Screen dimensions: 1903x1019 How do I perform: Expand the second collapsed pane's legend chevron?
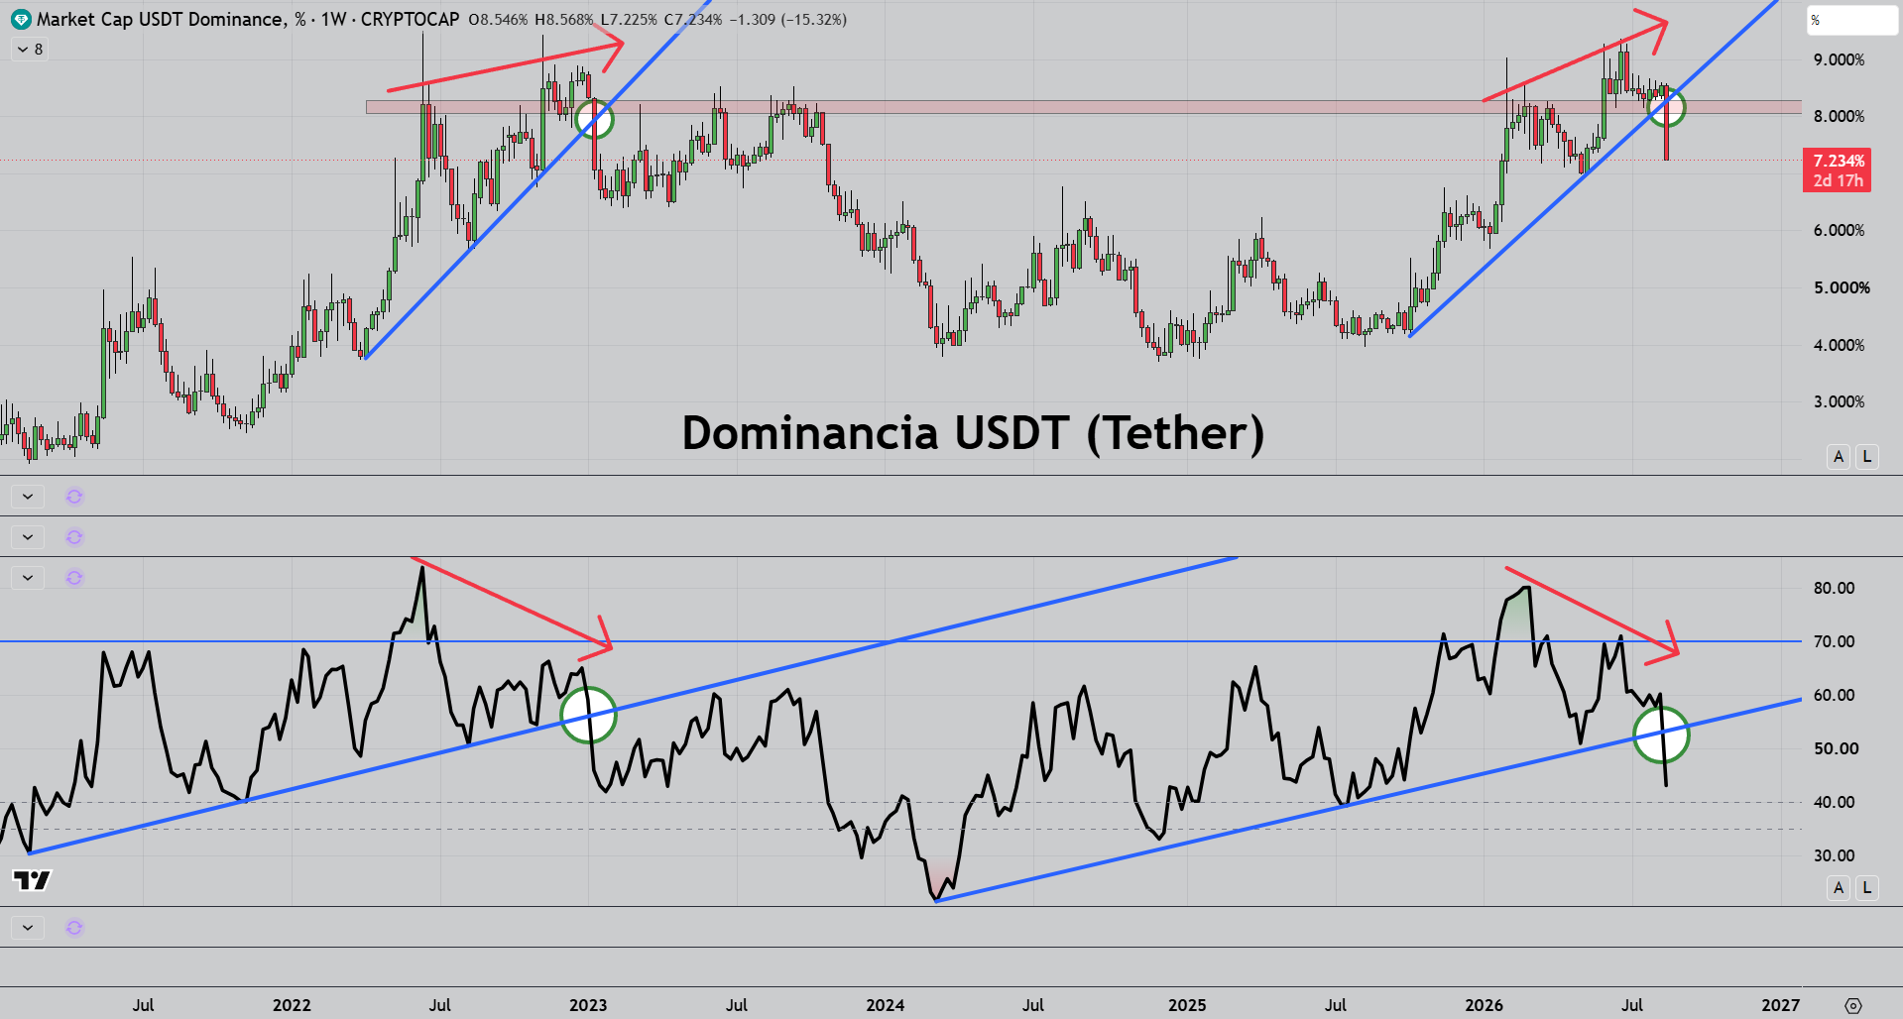[28, 537]
